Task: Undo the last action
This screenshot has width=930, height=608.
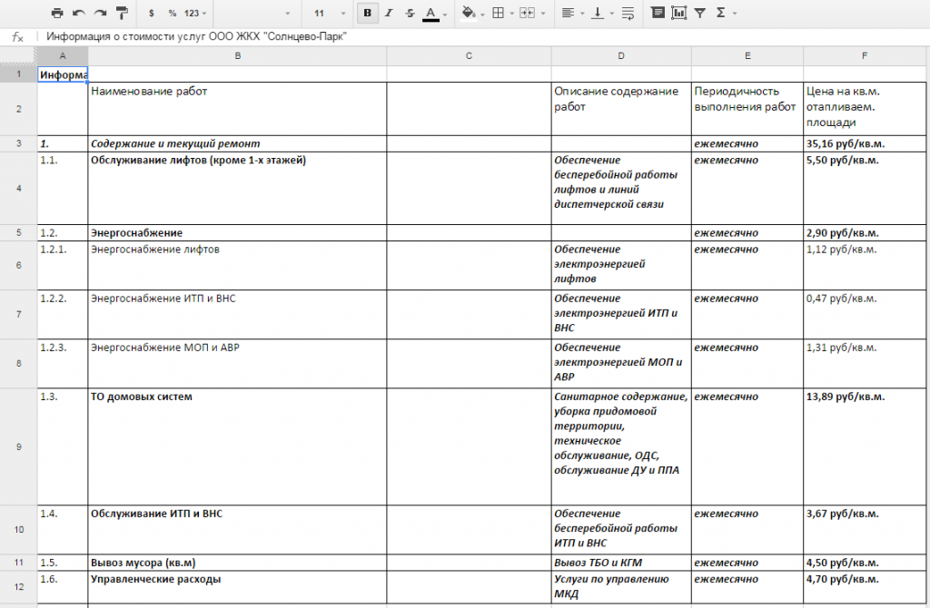Action: pos(78,13)
